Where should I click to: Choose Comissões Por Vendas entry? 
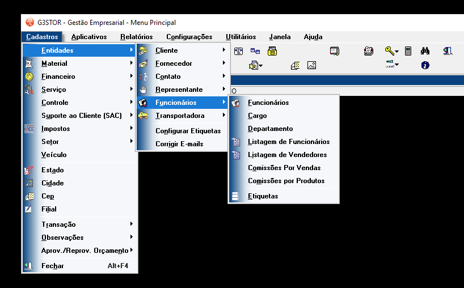[x=284, y=168]
